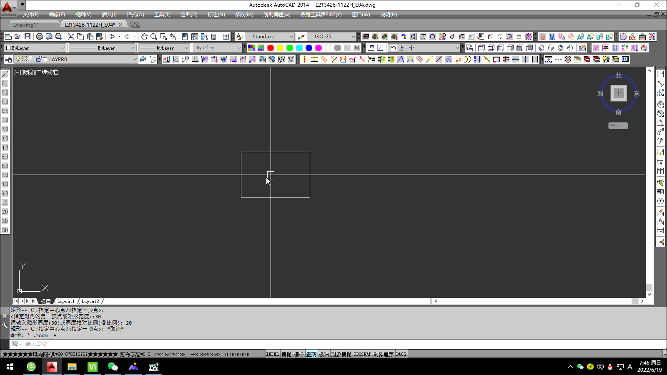Toggle 正交 ortho mode
The height and width of the screenshot is (375, 667).
311,354
